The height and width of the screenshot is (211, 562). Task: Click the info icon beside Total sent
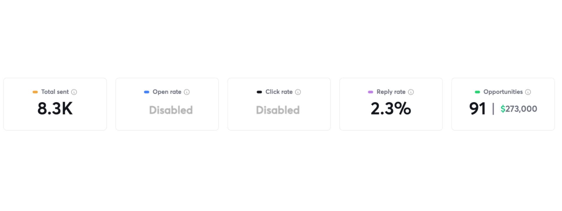[x=74, y=92]
